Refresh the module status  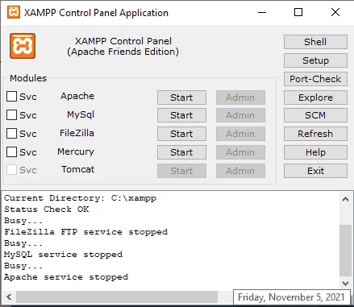pos(315,134)
